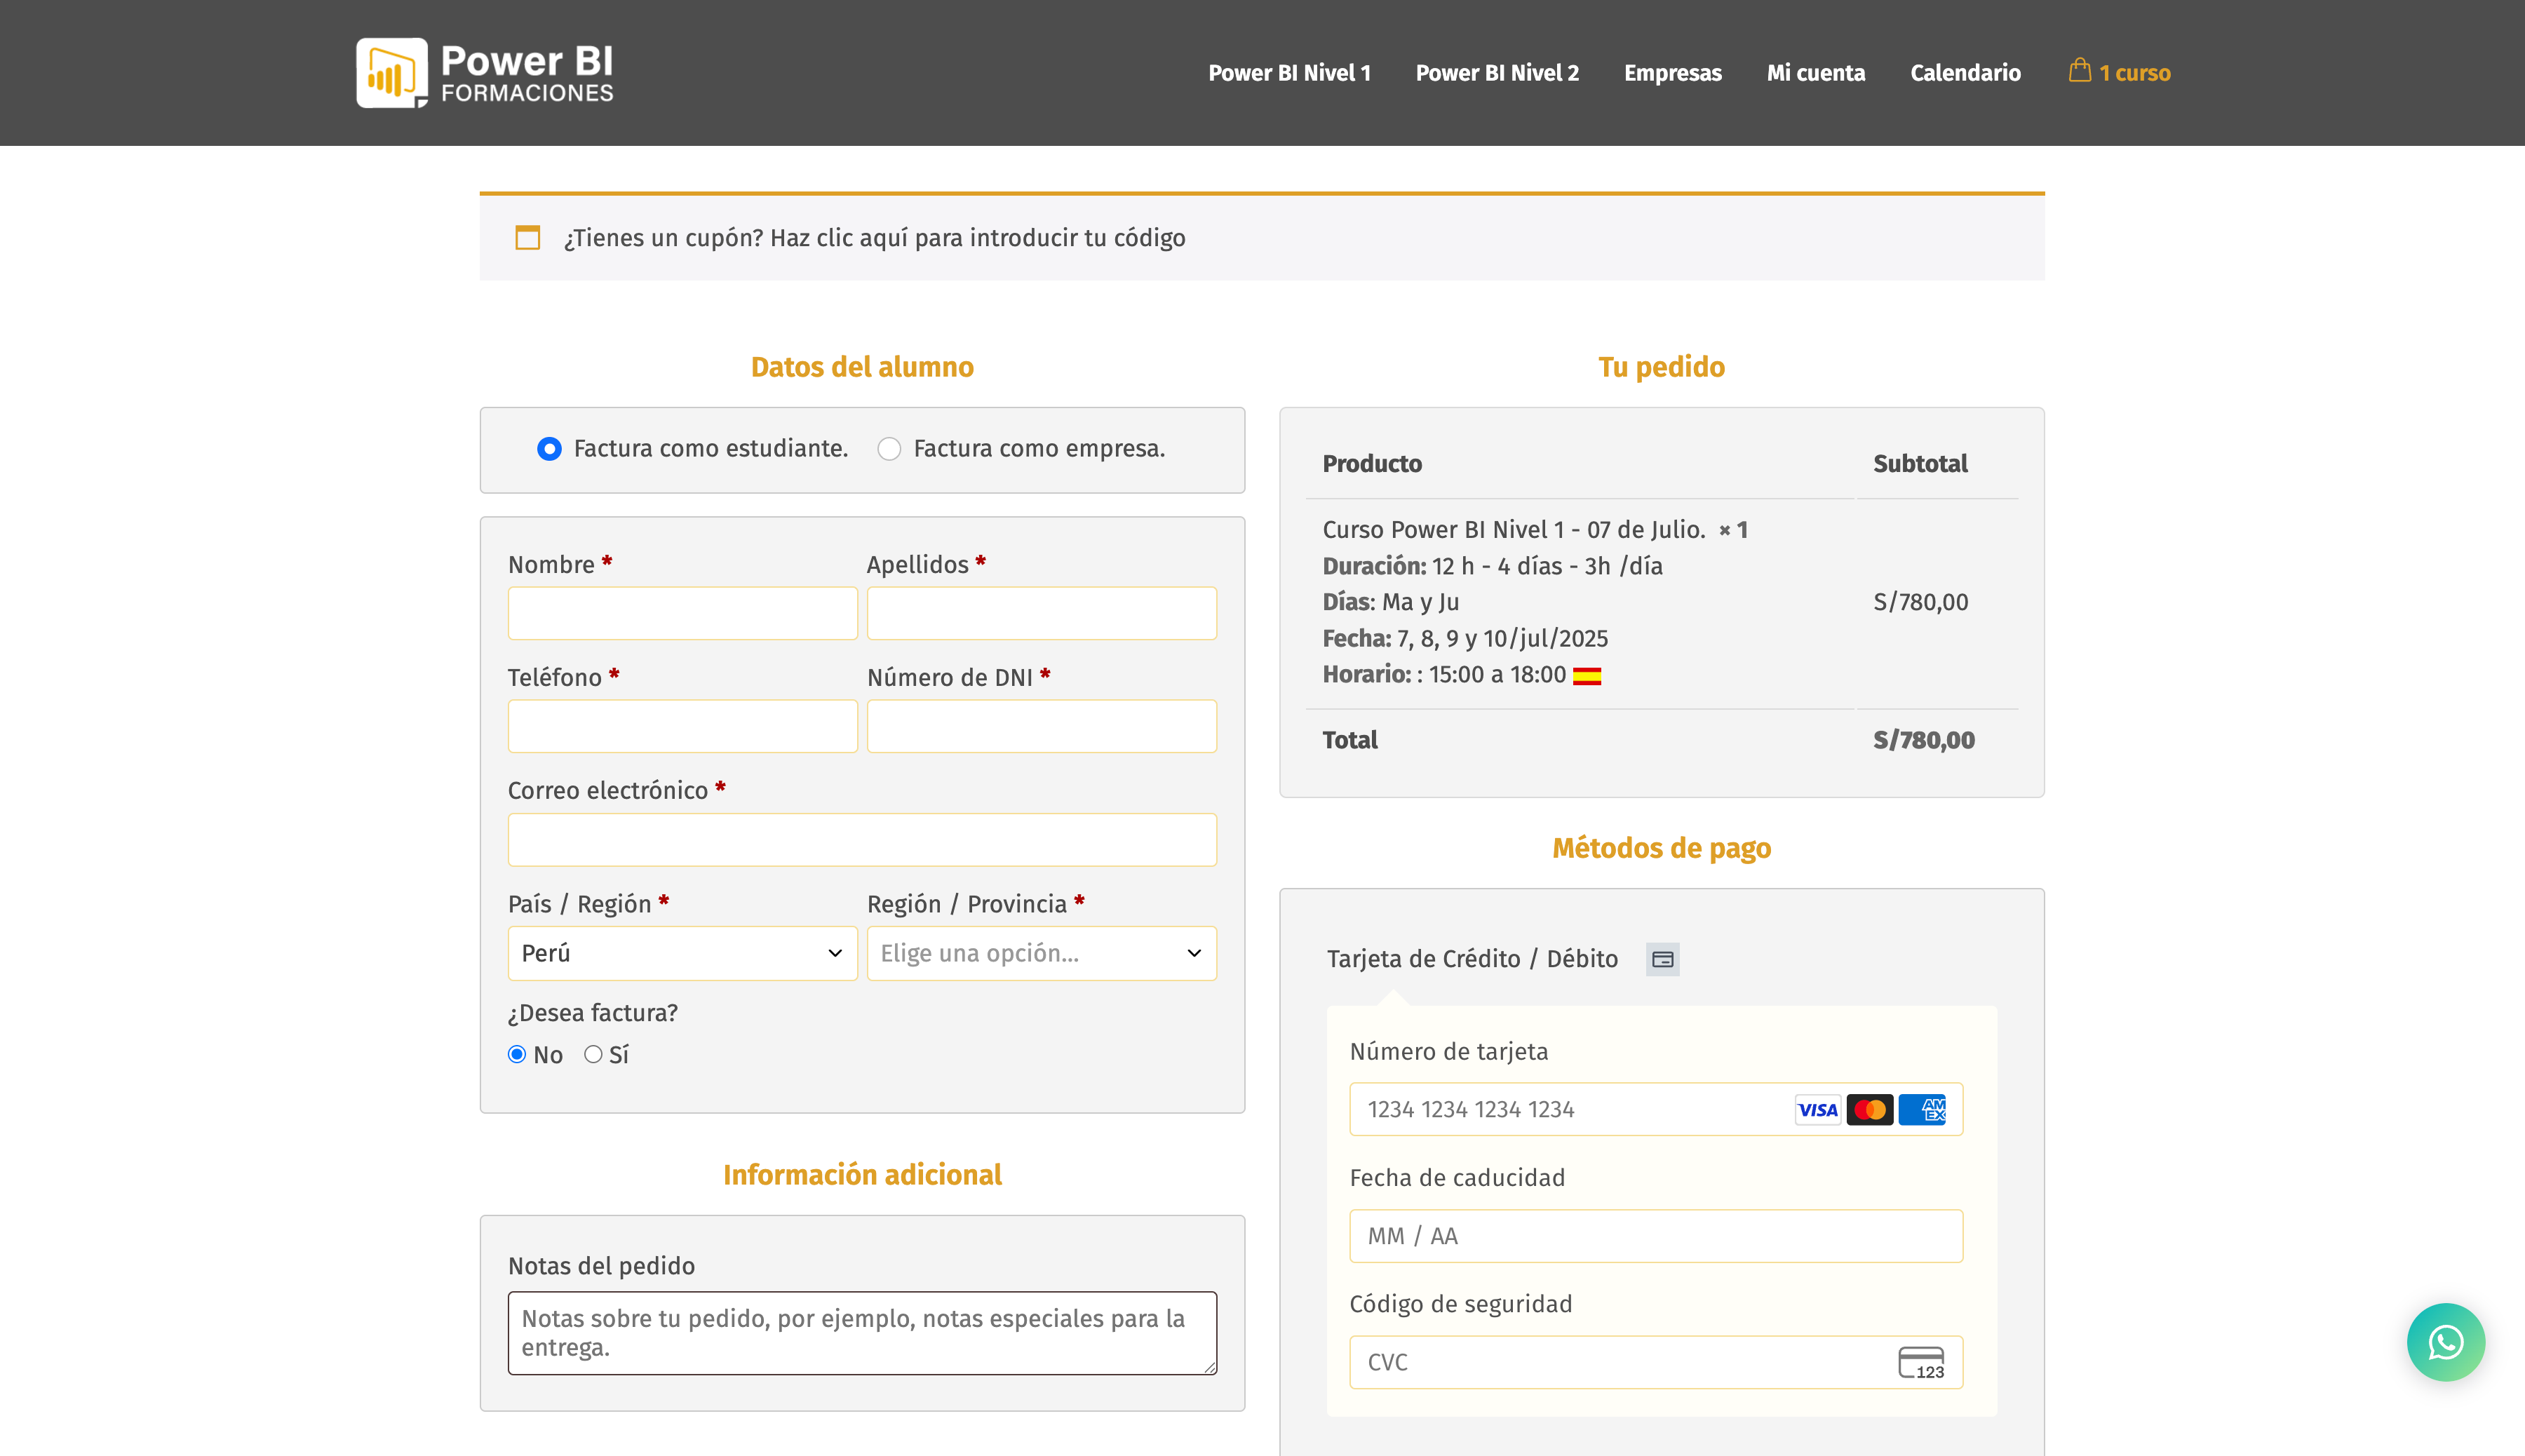This screenshot has width=2525, height=1456.
Task: Open the Región / Provincia dropdown
Action: tap(1041, 953)
